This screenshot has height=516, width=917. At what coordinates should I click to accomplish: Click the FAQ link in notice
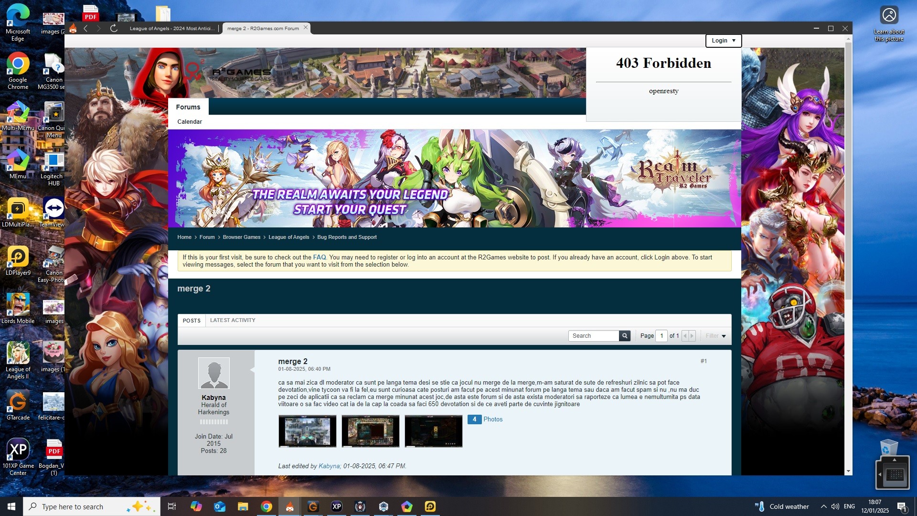tap(319, 257)
